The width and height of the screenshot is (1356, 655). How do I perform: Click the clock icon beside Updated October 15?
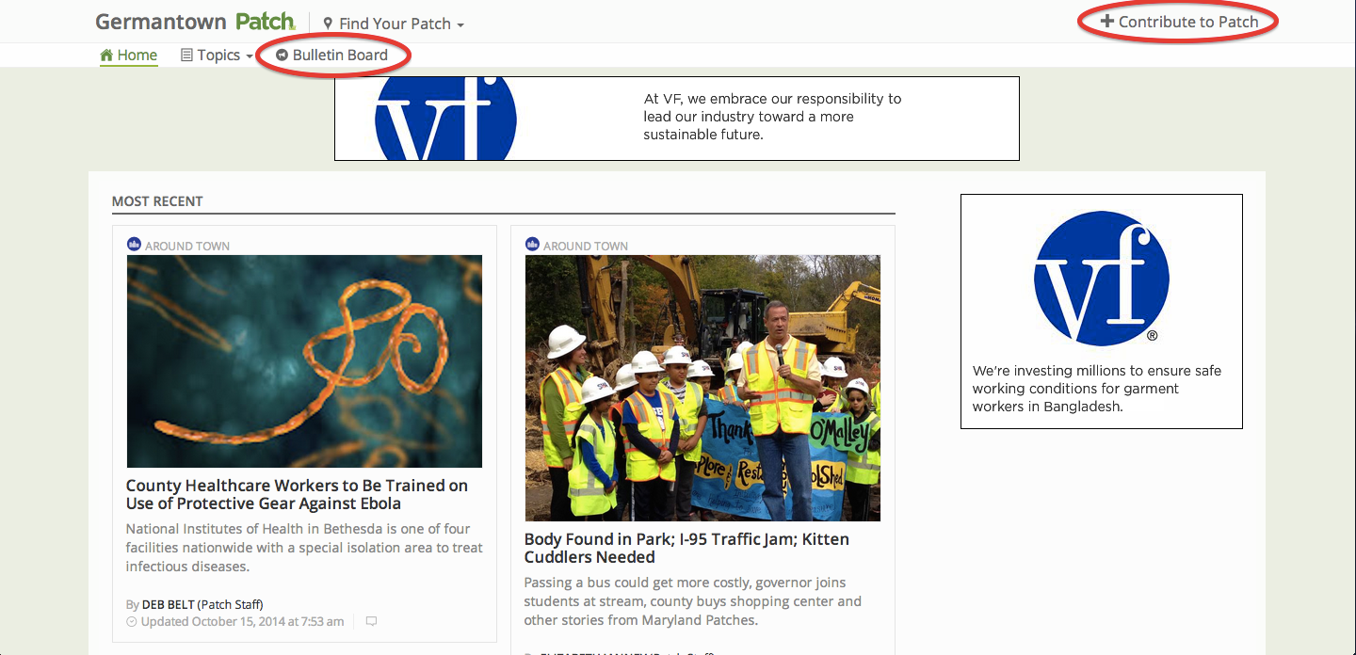132,621
